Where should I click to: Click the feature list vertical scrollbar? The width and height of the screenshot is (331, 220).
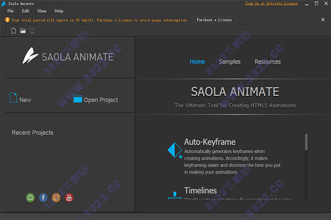(x=306, y=142)
